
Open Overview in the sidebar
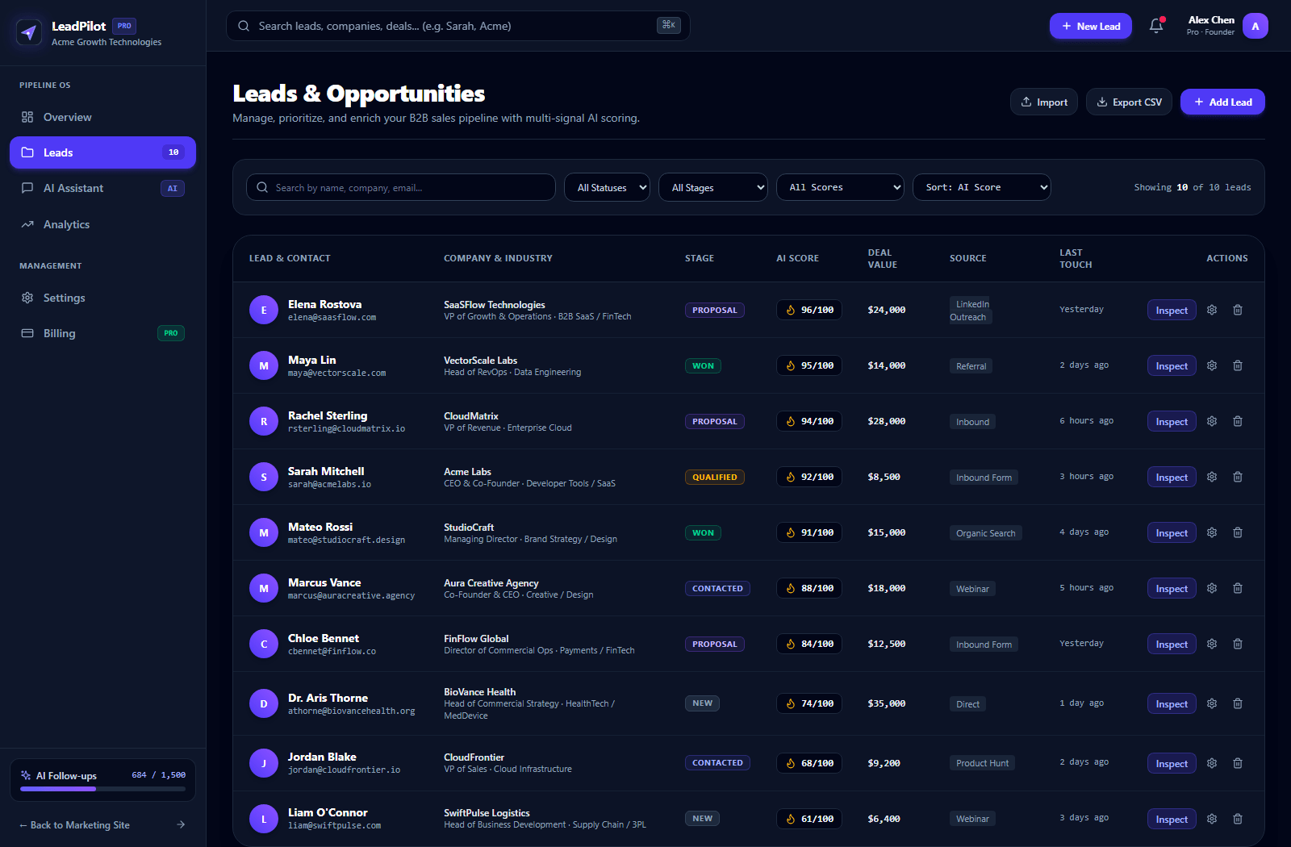pos(102,117)
